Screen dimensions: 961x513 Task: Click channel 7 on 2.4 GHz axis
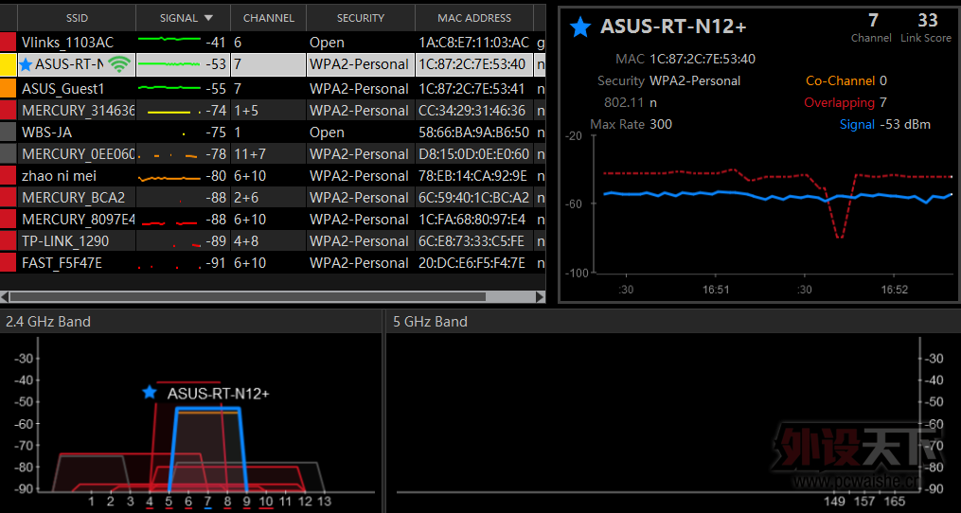(207, 502)
